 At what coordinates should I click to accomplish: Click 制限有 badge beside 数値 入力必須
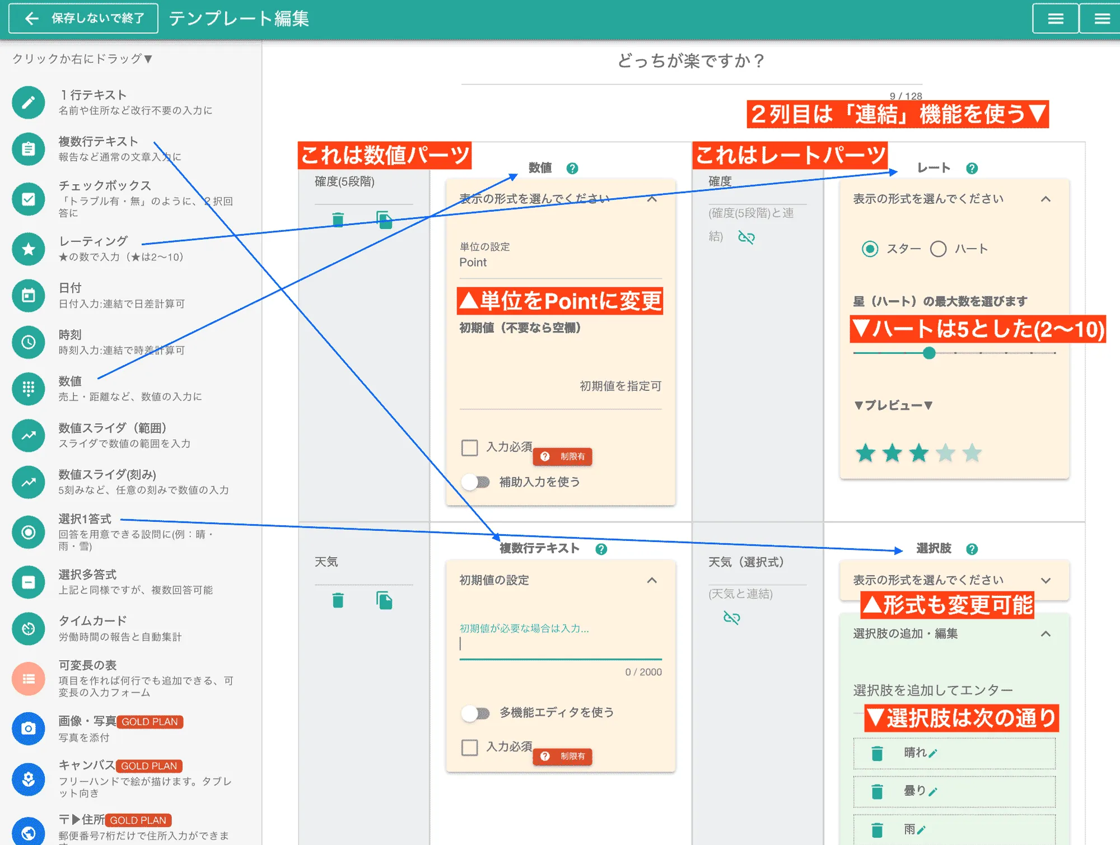pyautogui.click(x=562, y=456)
